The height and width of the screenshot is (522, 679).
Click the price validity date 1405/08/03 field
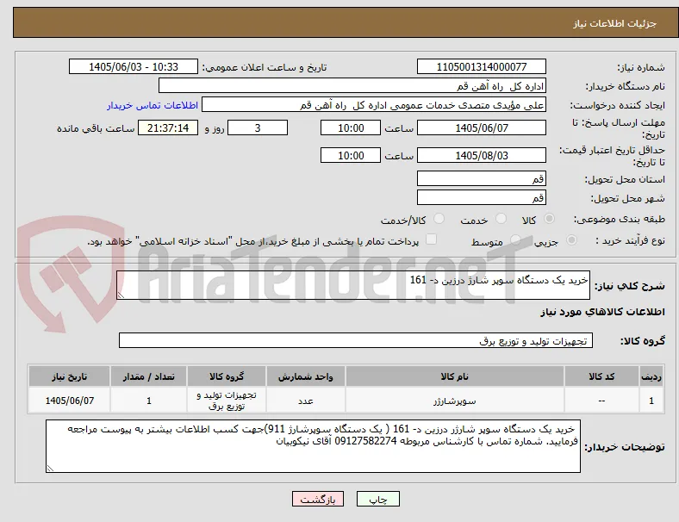point(481,155)
